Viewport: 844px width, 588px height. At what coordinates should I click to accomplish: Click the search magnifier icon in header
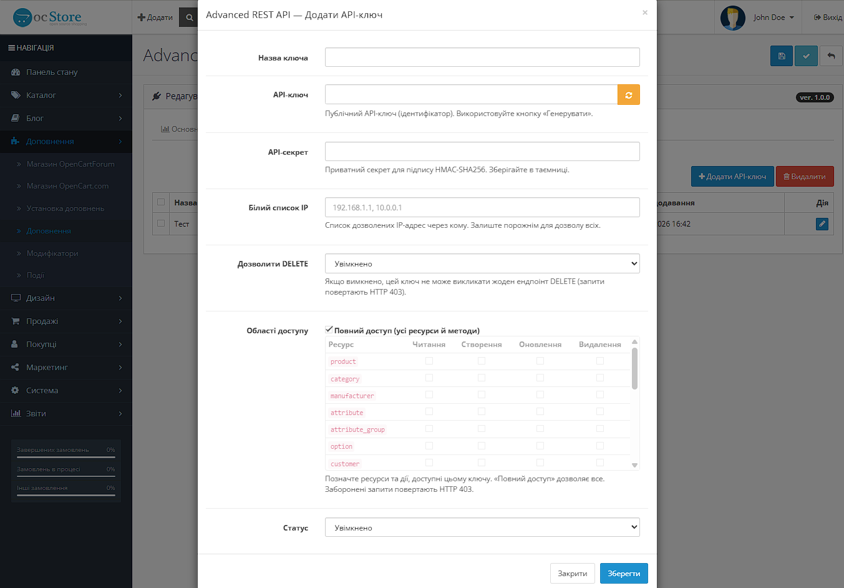tap(190, 17)
